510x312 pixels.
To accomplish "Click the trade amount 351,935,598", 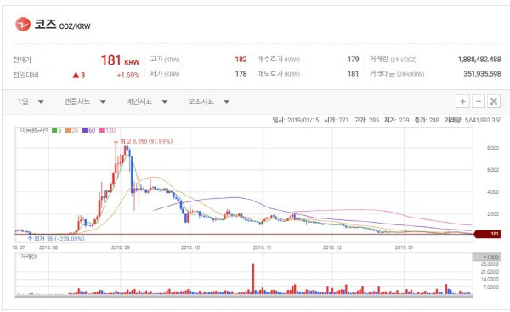I will click(482, 74).
